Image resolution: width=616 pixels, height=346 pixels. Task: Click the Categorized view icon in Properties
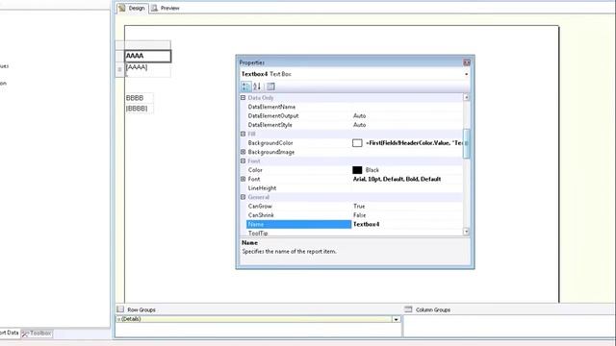[x=246, y=86]
